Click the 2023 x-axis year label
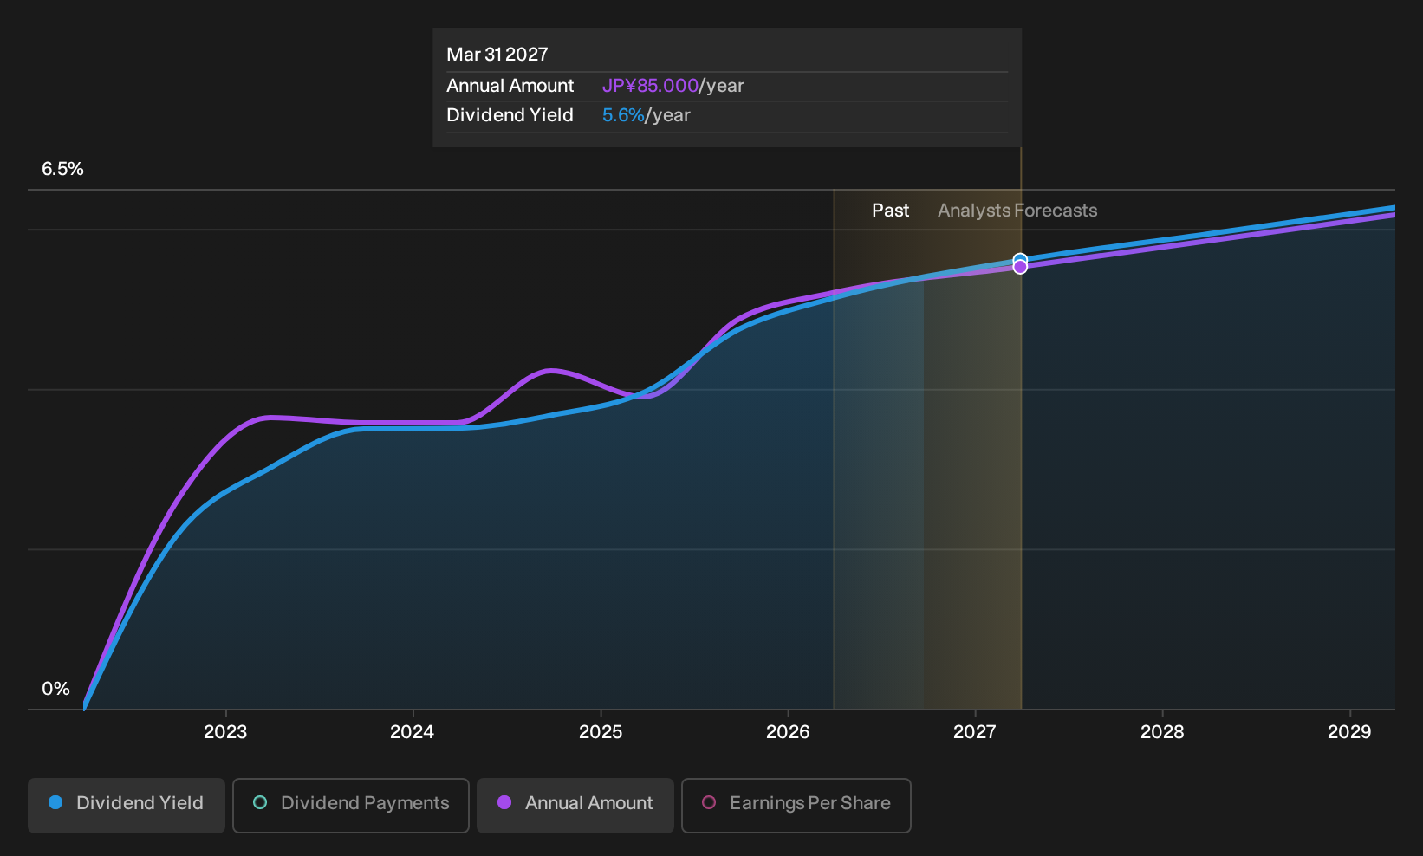Screen dimensions: 1423x856 [225, 732]
